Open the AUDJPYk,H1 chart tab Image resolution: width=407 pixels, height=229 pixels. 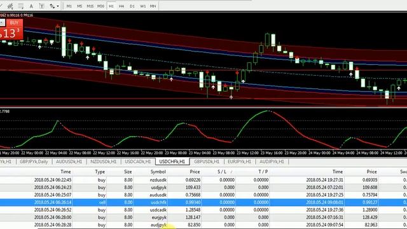point(272,162)
